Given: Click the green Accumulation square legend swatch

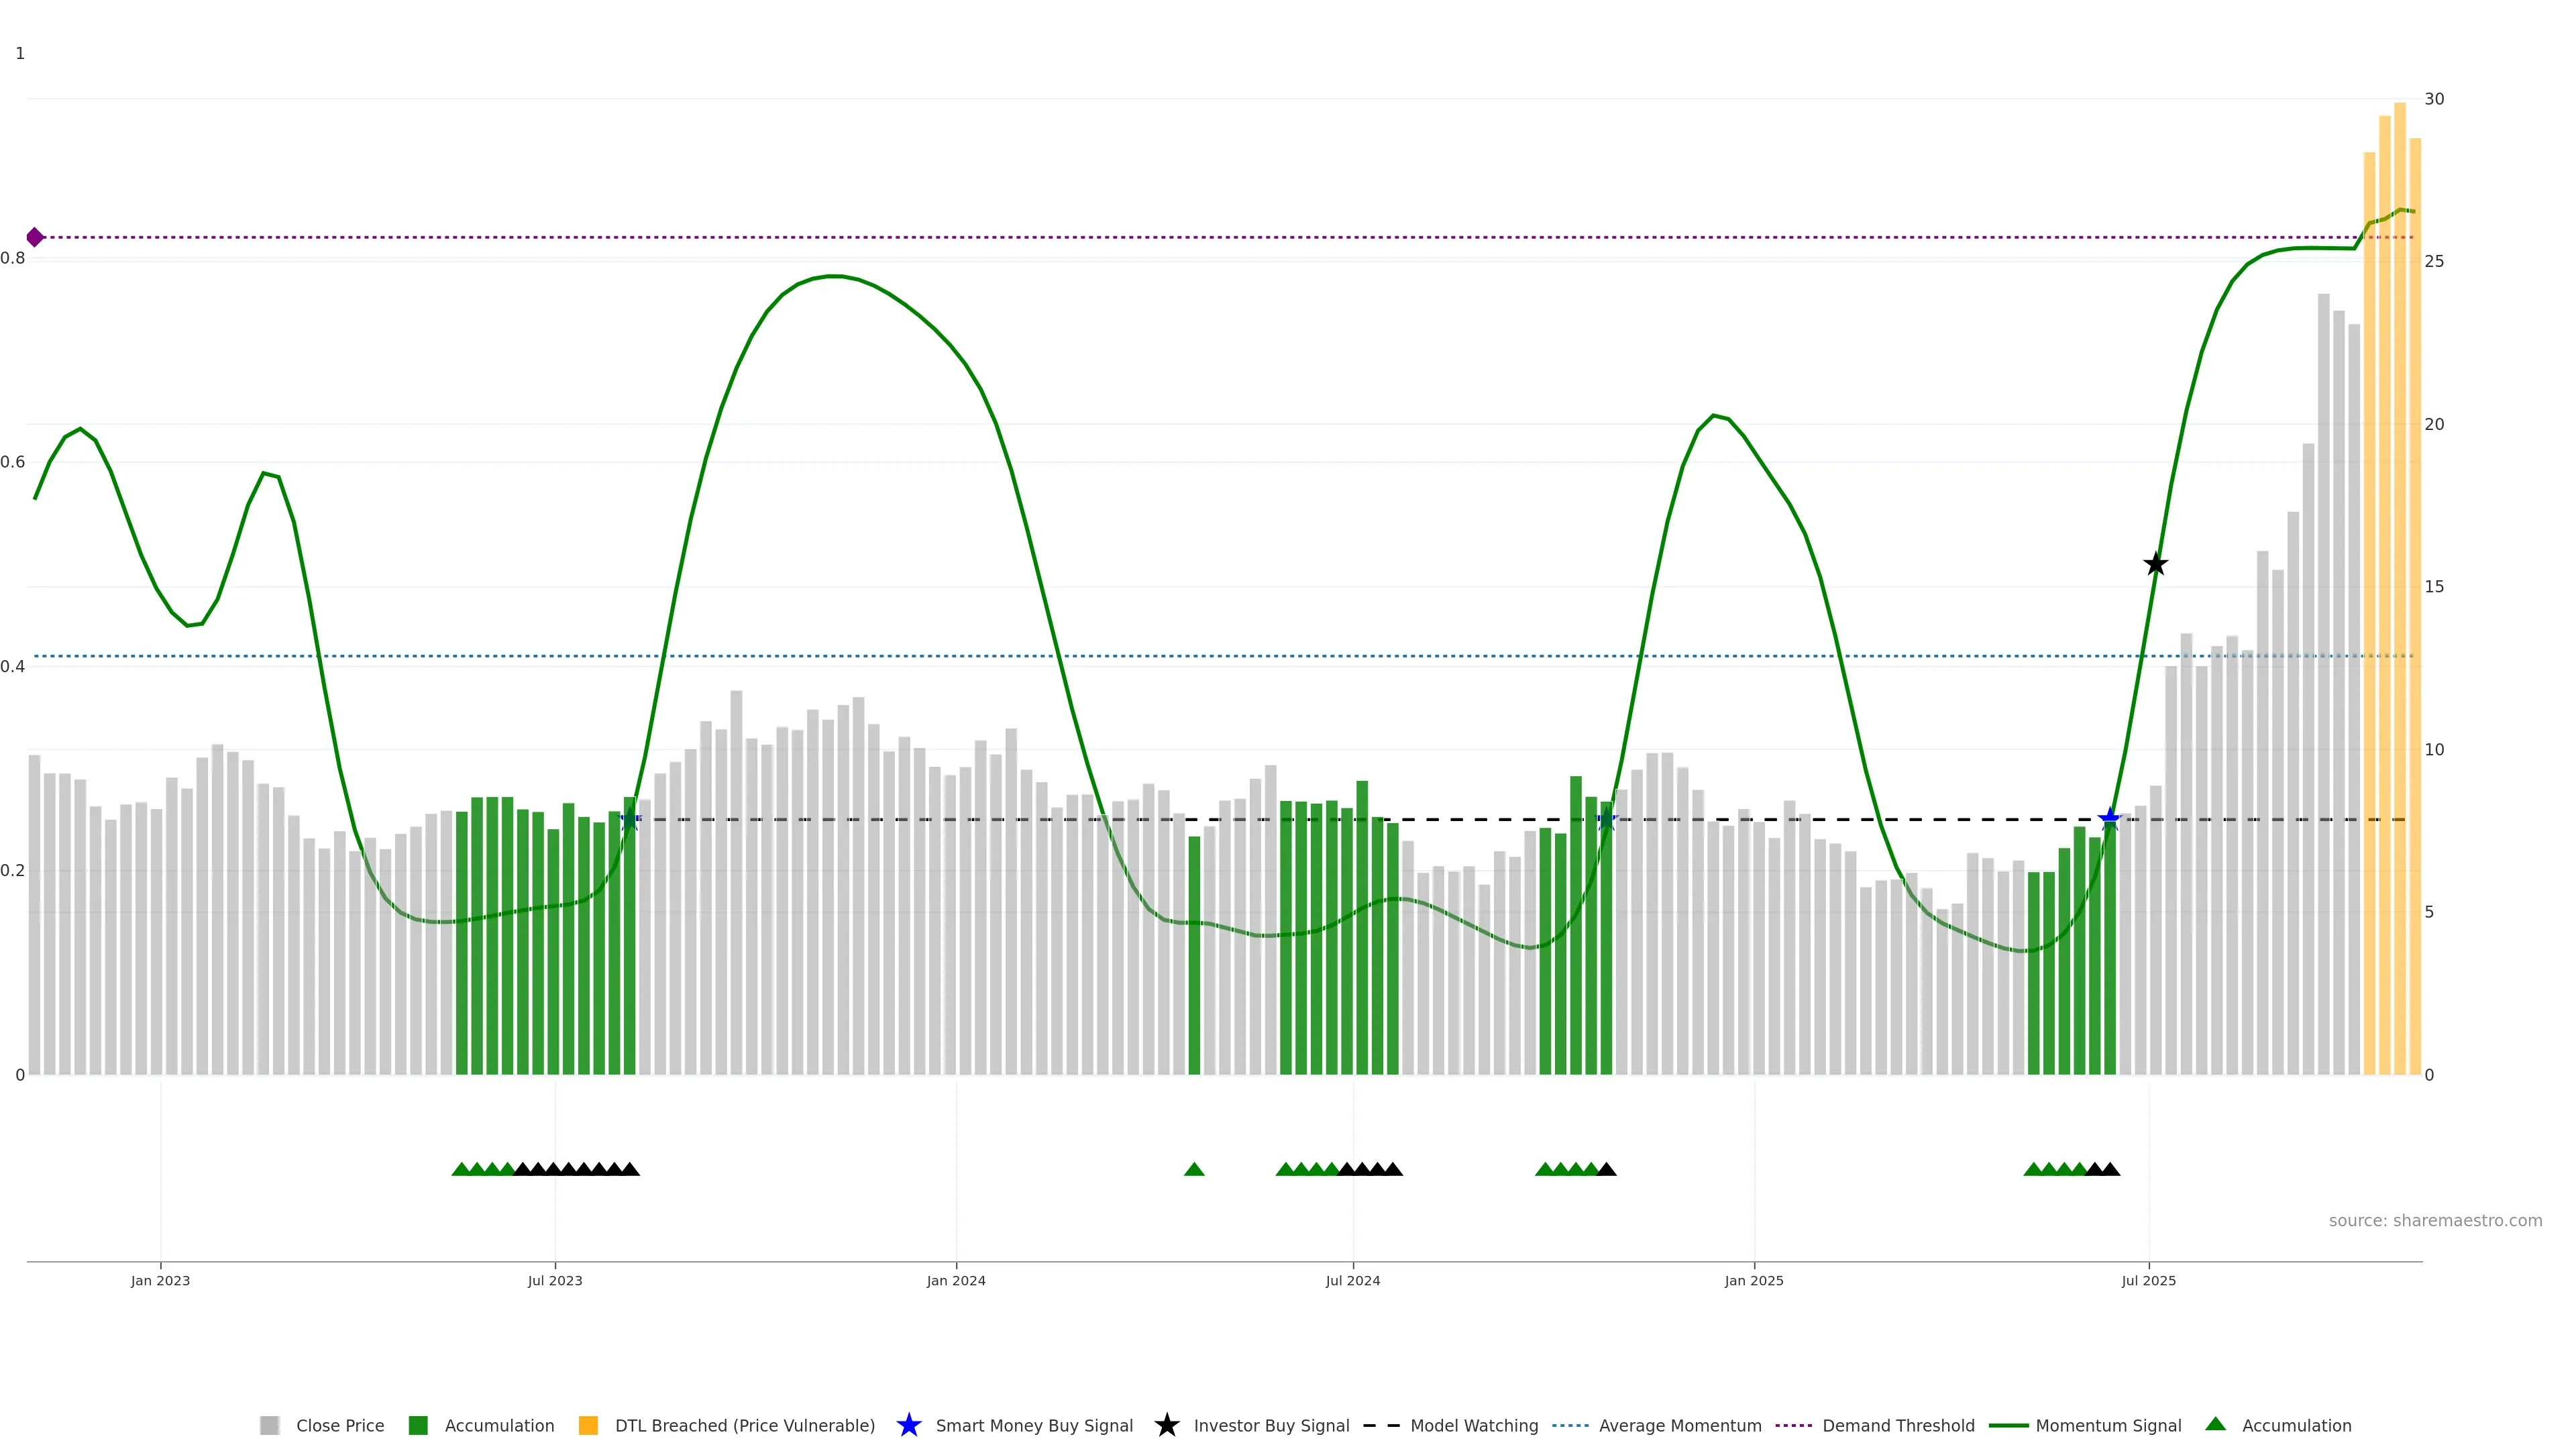Looking at the screenshot, I should 418,1425.
